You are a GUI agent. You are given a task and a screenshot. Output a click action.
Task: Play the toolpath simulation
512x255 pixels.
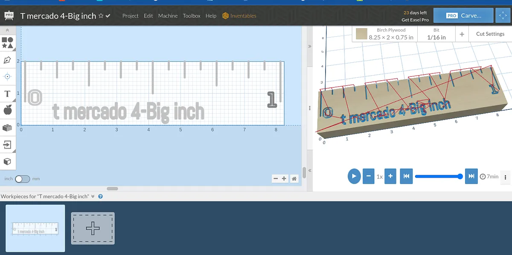tap(354, 176)
